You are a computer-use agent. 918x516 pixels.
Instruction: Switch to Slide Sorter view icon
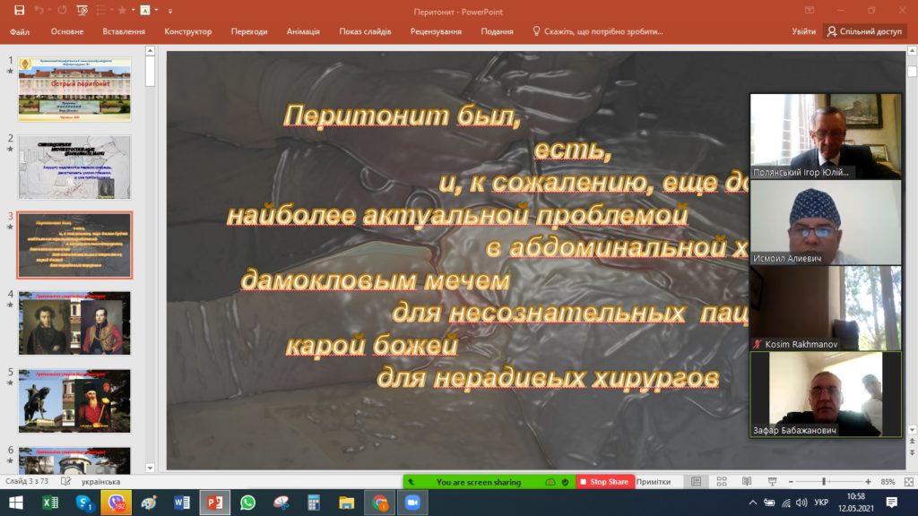pyautogui.click(x=722, y=482)
